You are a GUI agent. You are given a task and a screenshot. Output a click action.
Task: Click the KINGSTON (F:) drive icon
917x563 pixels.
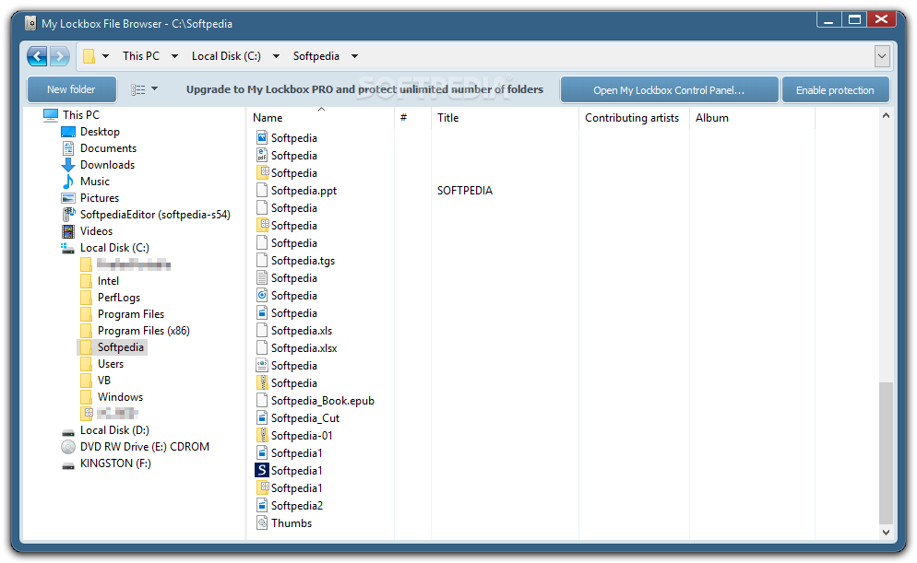pyautogui.click(x=68, y=465)
